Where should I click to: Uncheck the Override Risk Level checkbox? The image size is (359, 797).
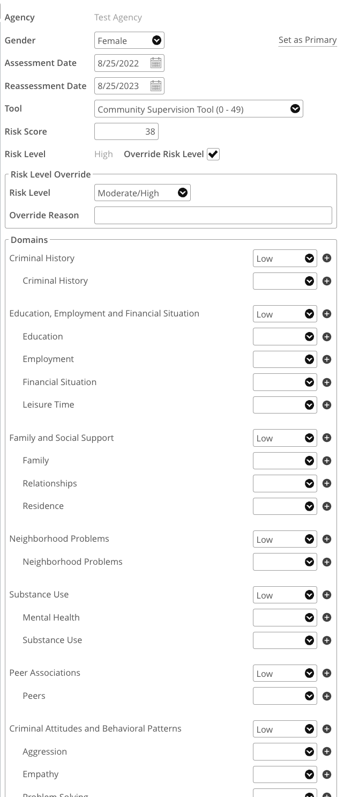click(213, 154)
